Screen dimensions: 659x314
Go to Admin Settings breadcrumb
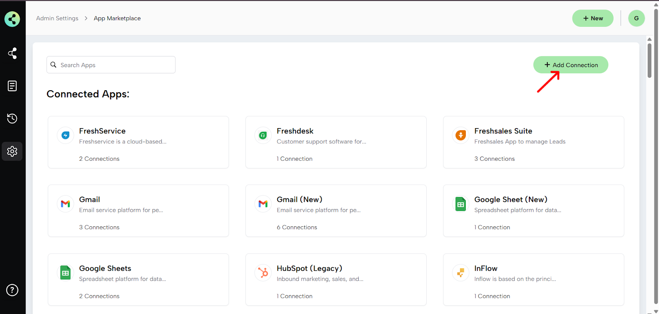click(57, 18)
